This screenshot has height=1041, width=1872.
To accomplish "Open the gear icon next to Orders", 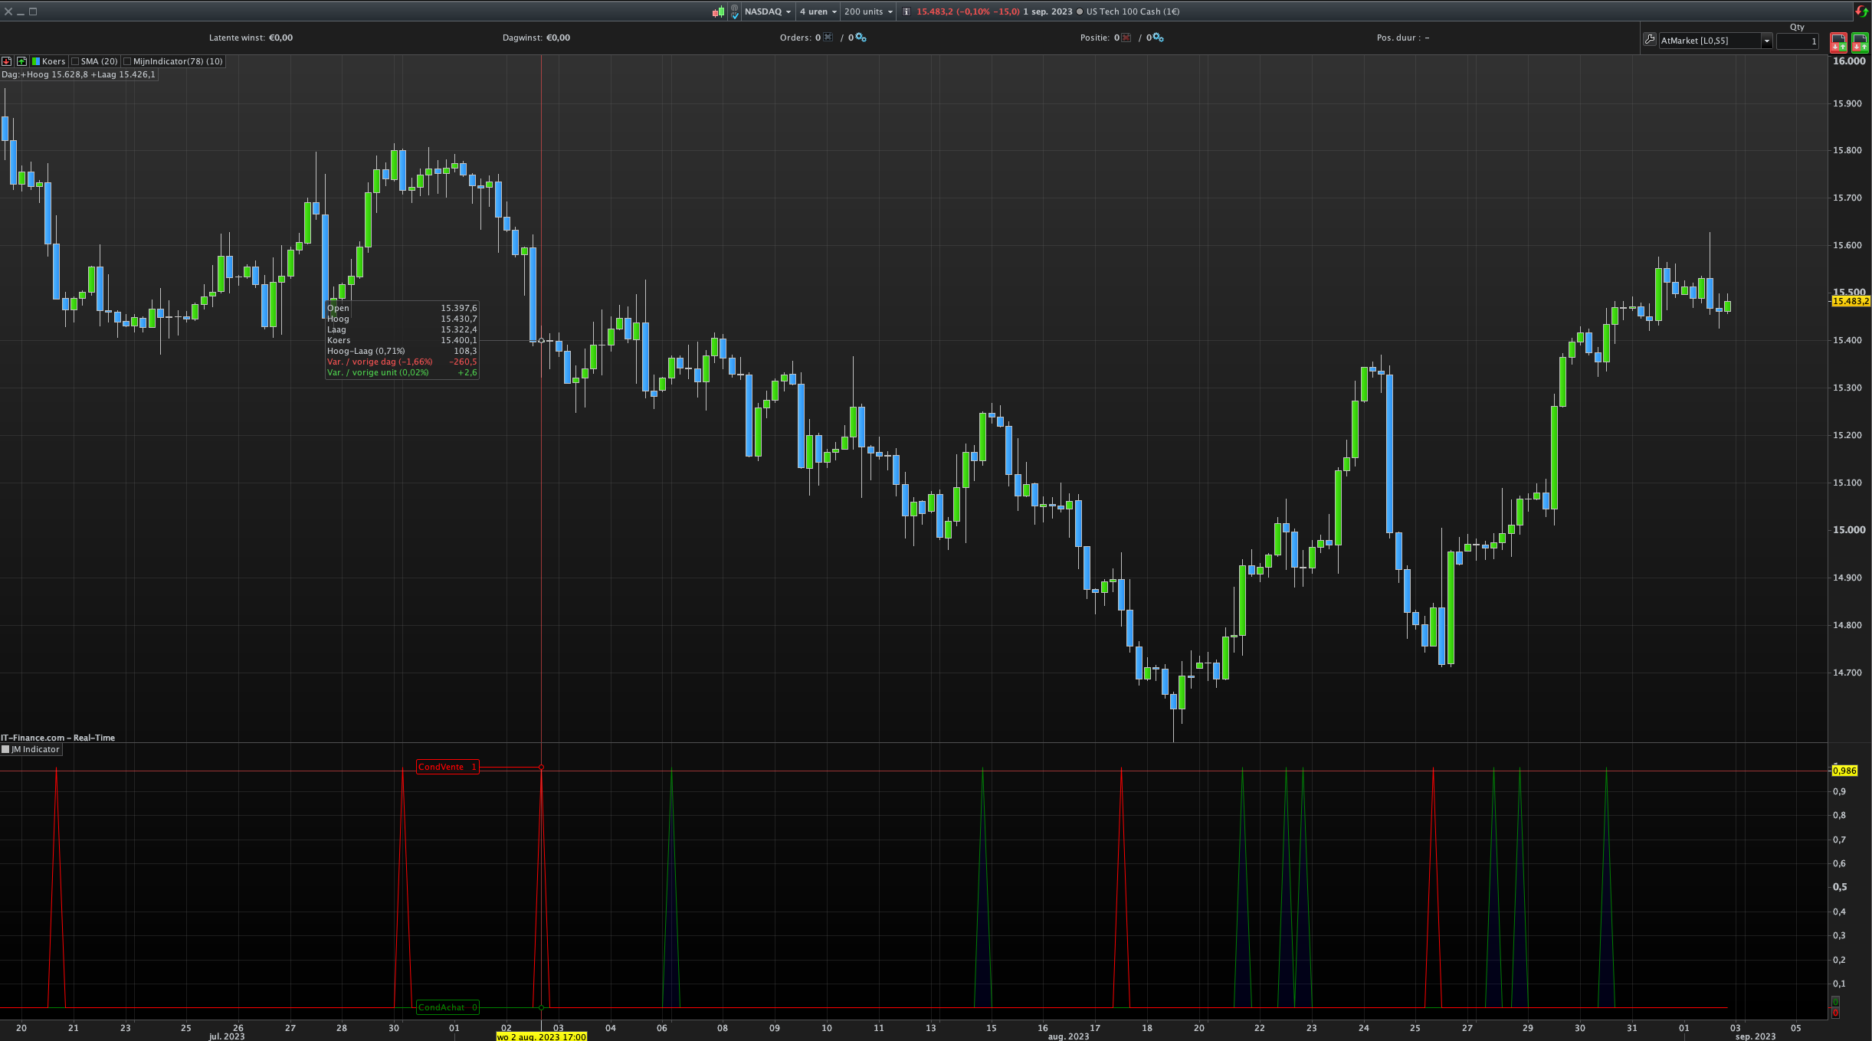I will coord(861,38).
